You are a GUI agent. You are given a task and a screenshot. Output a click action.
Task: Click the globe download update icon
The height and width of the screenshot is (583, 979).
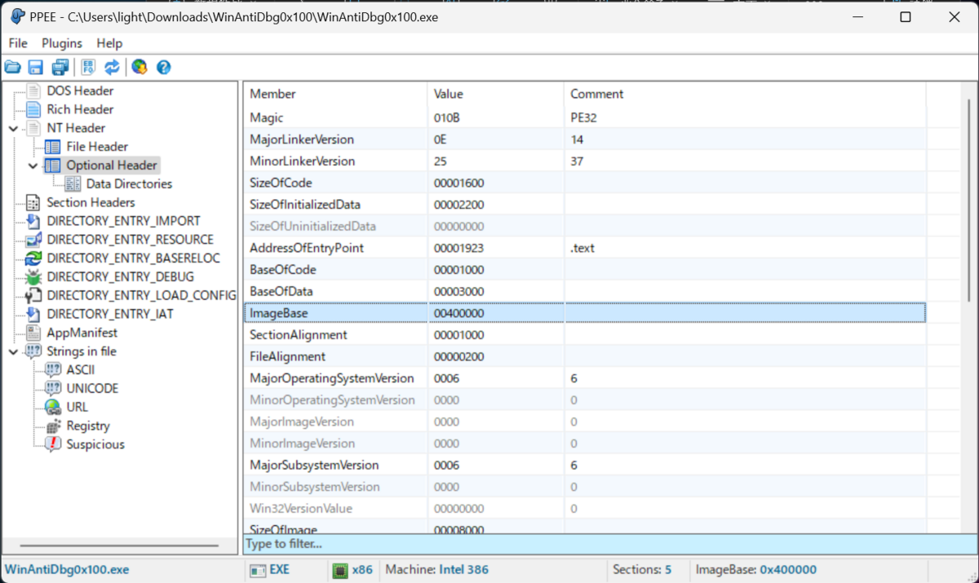click(x=139, y=67)
